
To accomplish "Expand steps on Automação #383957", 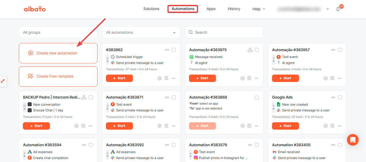I will (x=273, y=60).
